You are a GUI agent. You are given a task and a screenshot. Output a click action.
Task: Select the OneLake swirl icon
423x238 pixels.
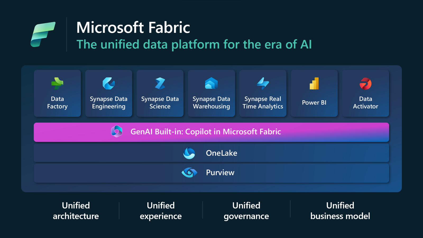coord(189,153)
